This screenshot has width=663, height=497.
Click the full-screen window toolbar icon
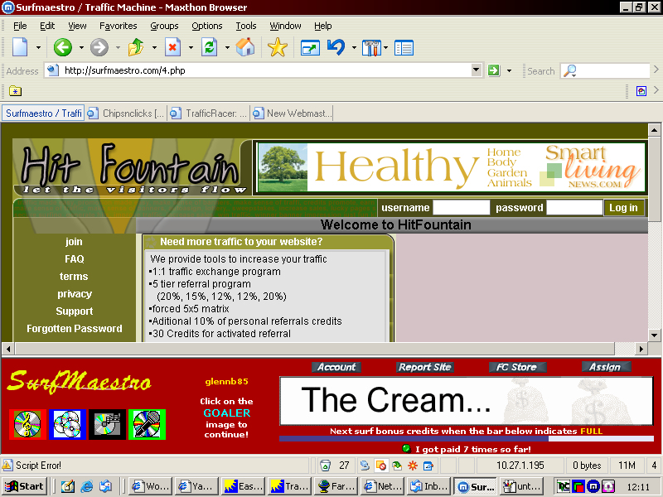click(x=310, y=48)
